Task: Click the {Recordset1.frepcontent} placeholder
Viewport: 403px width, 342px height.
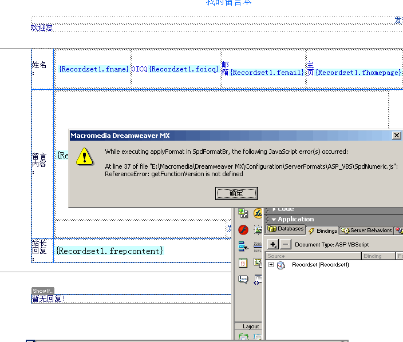Action: click(x=109, y=250)
